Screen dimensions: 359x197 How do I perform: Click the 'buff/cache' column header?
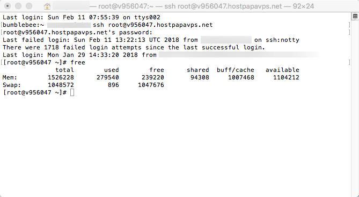[236, 70]
